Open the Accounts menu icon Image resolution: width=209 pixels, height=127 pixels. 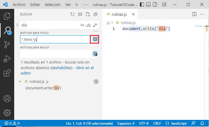(7, 99)
